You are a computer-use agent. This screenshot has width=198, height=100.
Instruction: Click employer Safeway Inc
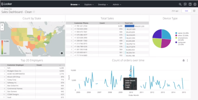click(x=12, y=83)
